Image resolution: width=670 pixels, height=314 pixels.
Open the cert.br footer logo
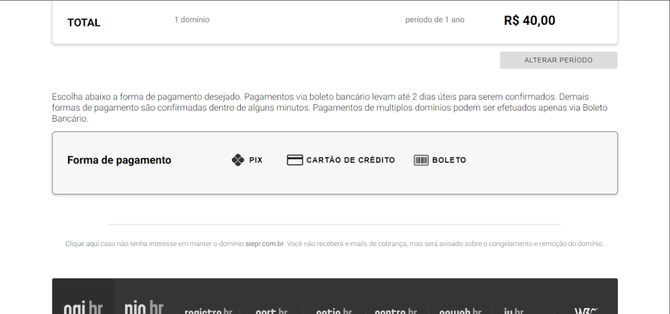coord(271,311)
